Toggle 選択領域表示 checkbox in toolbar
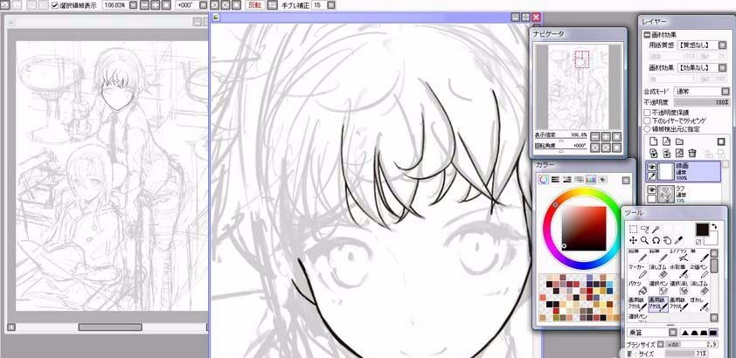This screenshot has width=736, height=358. 56,5
